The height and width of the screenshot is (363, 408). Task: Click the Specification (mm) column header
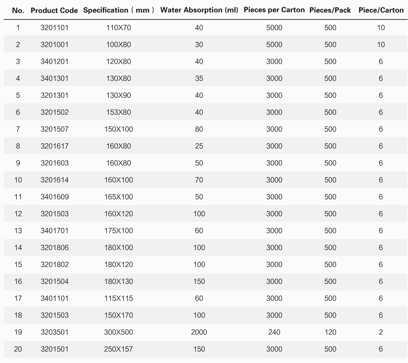pyautogui.click(x=118, y=10)
